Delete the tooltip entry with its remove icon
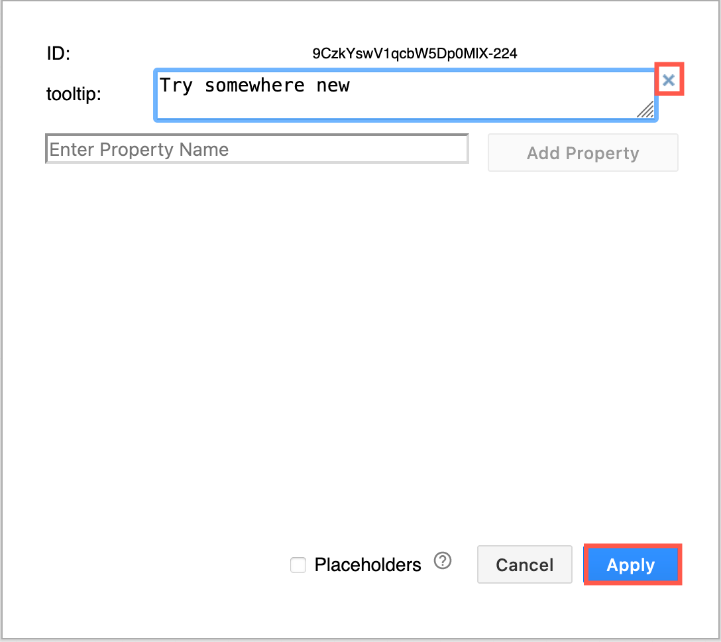 (x=669, y=79)
